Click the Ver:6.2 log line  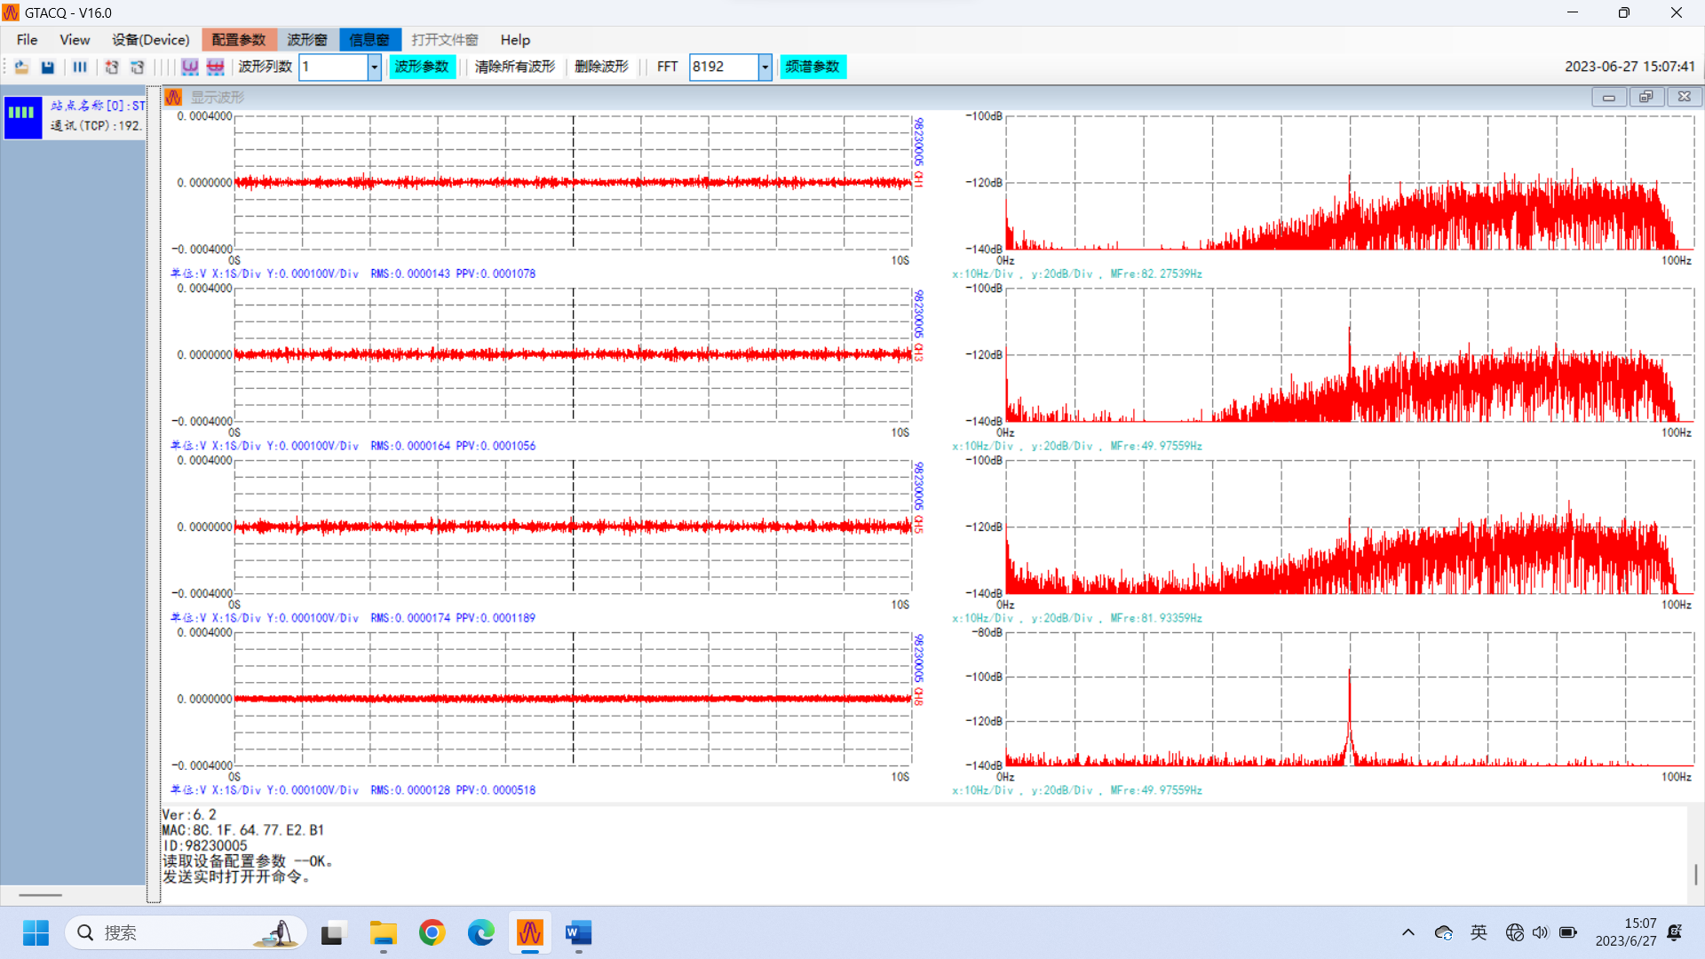pyautogui.click(x=189, y=815)
